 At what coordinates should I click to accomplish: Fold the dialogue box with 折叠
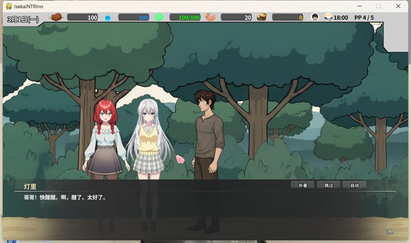(303, 185)
